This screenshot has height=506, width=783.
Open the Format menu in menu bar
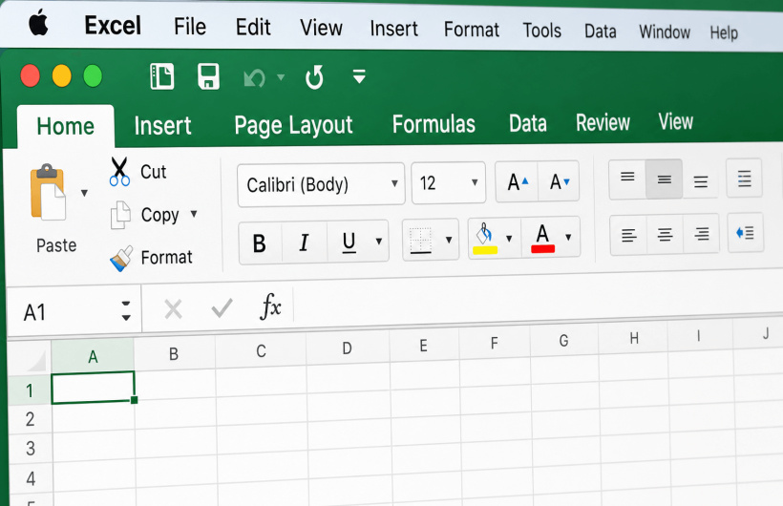[x=472, y=30]
